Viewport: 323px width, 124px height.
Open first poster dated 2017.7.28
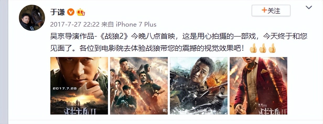[79, 86]
